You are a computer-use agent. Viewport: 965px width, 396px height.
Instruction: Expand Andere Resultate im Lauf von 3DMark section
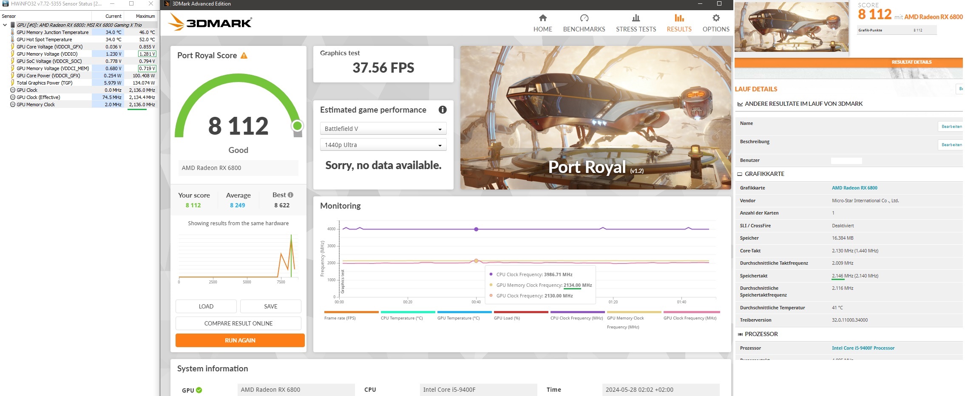tap(800, 104)
